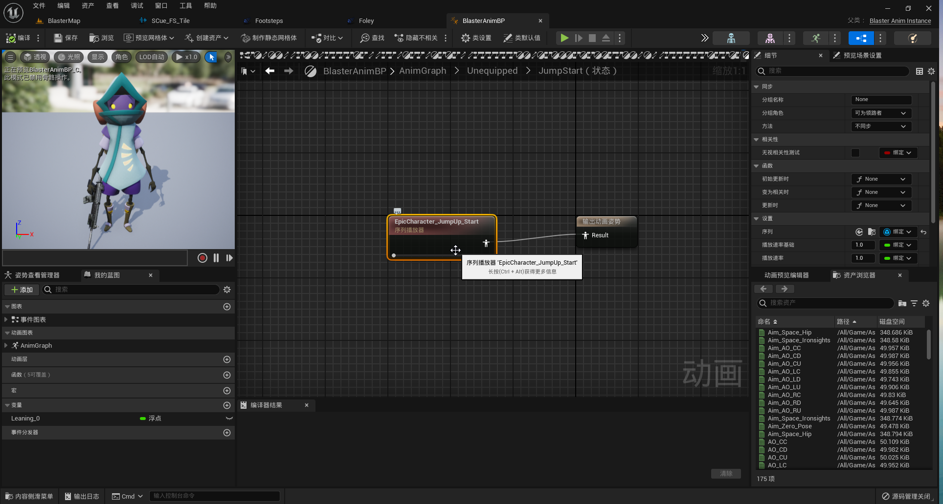Open 方法 dropdown 不同步
This screenshot has width=943, height=504.
pos(881,126)
